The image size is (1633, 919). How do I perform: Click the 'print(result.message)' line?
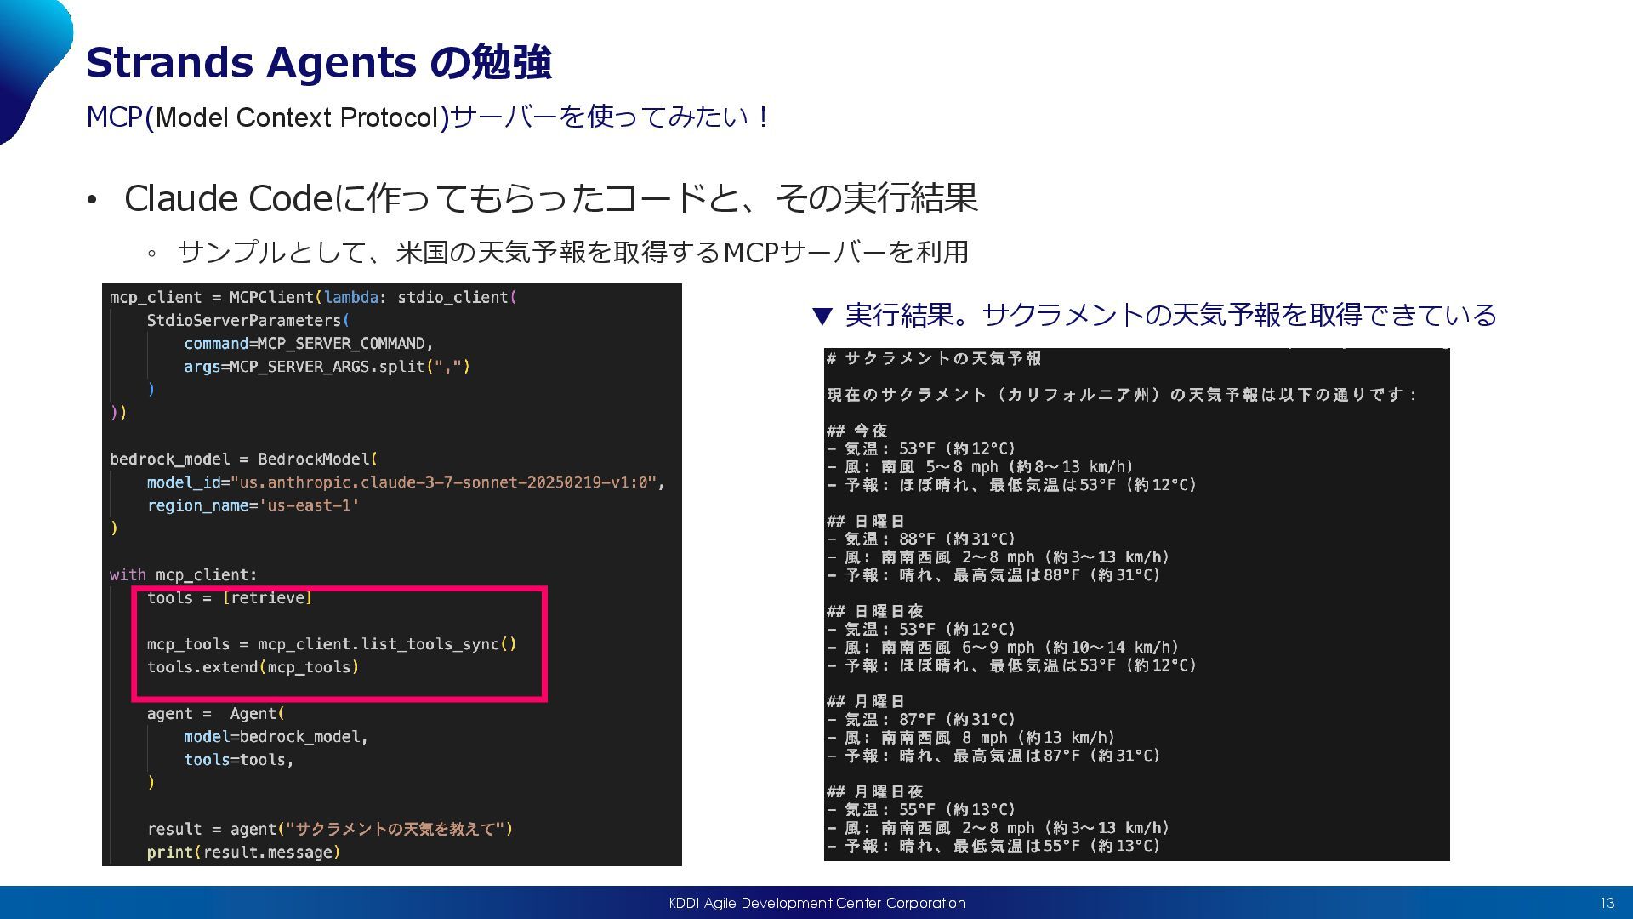(x=244, y=852)
